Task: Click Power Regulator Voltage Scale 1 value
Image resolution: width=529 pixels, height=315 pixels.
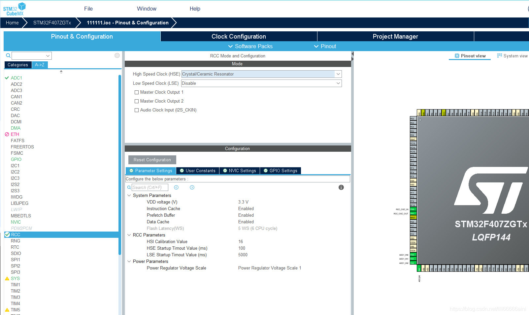Action: click(270, 268)
